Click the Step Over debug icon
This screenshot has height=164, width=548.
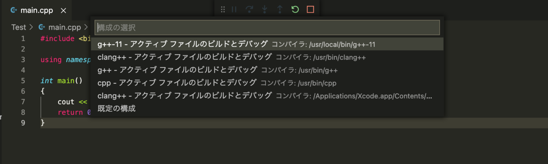(249, 9)
